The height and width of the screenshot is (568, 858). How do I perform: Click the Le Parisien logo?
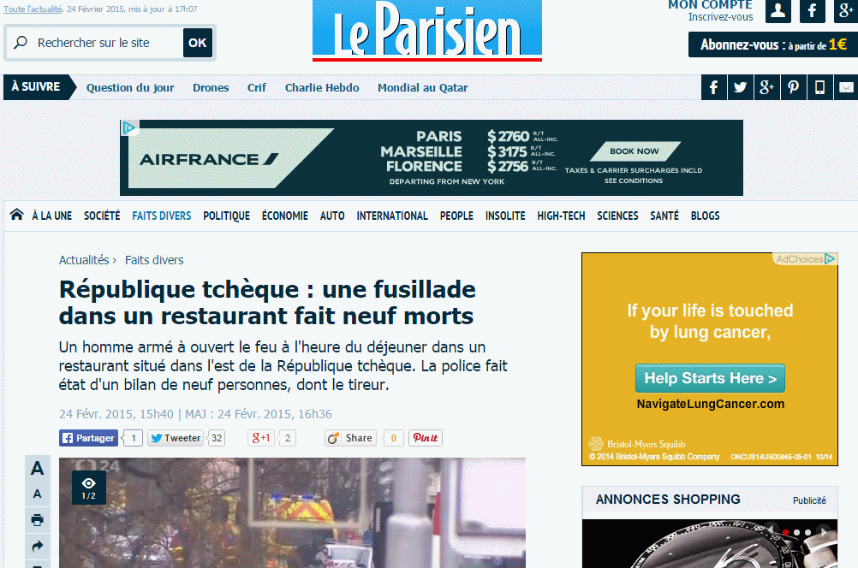(427, 30)
